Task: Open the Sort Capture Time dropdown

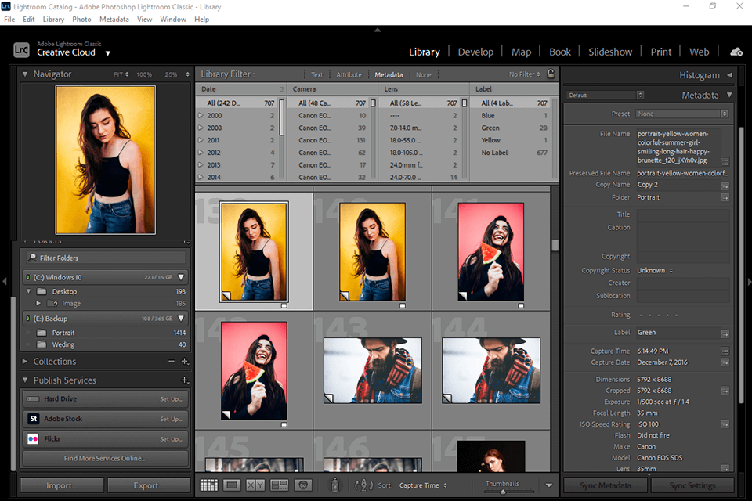Action: pyautogui.click(x=423, y=485)
